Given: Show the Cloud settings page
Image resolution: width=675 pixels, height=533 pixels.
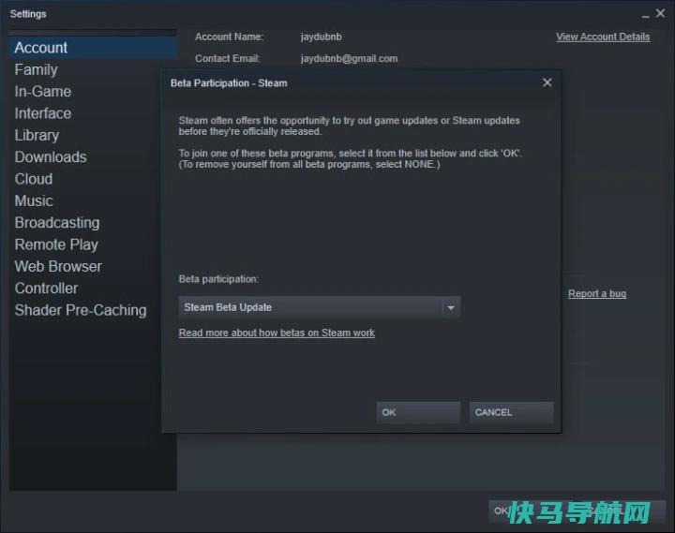Looking at the screenshot, I should pyautogui.click(x=34, y=179).
